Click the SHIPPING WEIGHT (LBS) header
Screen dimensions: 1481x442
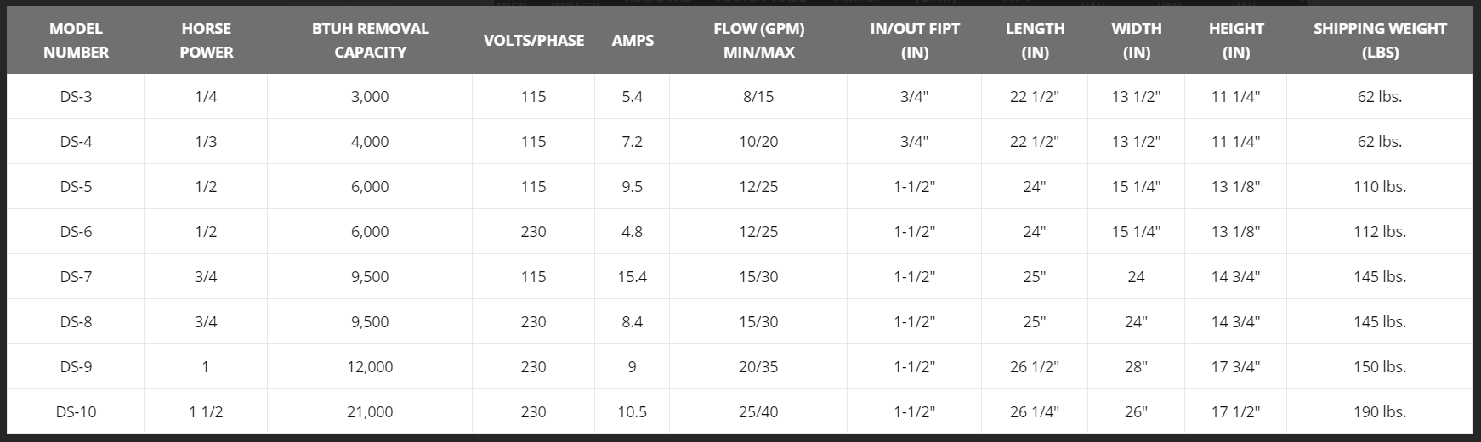pyautogui.click(x=1380, y=40)
